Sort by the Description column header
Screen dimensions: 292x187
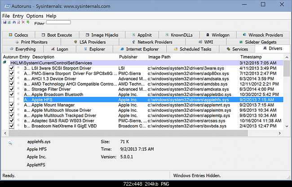click(x=75, y=57)
